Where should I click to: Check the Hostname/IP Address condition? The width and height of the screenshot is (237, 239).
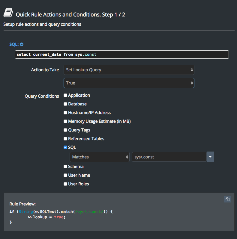[65, 113]
